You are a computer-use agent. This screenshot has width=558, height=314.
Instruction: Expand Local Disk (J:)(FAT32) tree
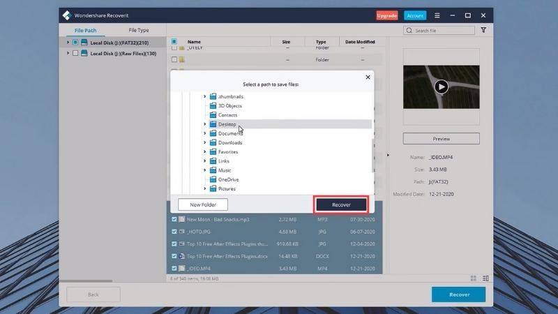coord(68,43)
